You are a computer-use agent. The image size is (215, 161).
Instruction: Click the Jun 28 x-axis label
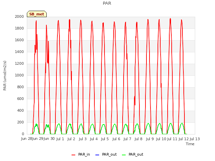pos(27,139)
